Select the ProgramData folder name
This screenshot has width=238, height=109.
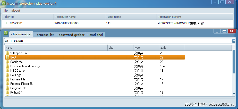pyautogui.click(x=18, y=88)
